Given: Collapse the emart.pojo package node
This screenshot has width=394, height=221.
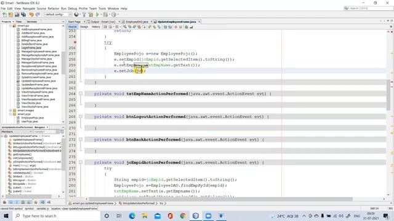Looking at the screenshot, I should [10, 114].
